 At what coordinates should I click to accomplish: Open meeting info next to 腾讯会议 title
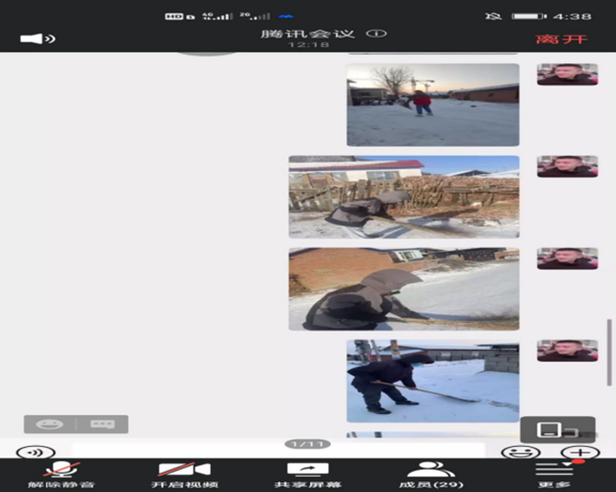[376, 34]
